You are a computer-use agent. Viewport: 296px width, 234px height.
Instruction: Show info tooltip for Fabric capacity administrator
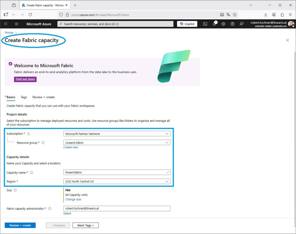(50, 209)
